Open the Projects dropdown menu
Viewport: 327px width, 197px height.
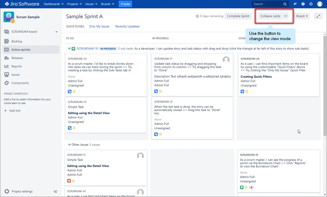[74, 4]
